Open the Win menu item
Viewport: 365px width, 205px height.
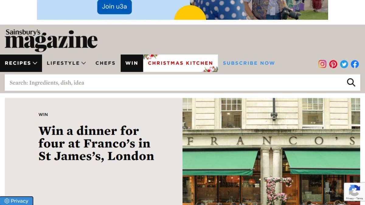click(132, 63)
